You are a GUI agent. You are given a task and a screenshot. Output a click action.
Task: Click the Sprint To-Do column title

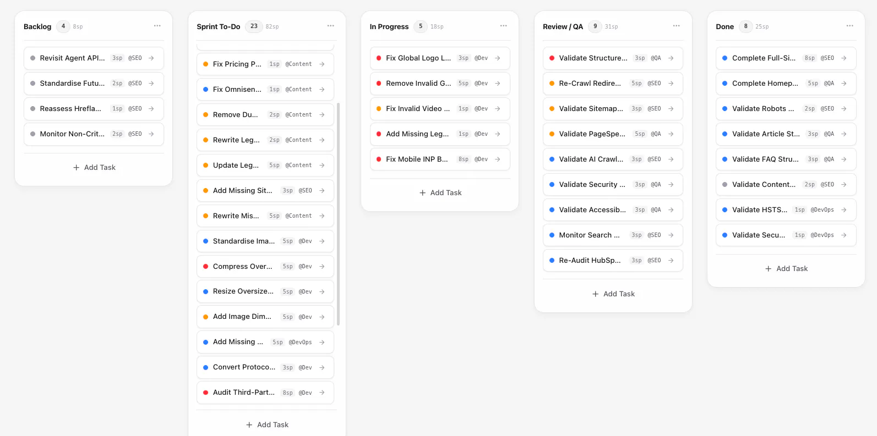click(x=219, y=26)
